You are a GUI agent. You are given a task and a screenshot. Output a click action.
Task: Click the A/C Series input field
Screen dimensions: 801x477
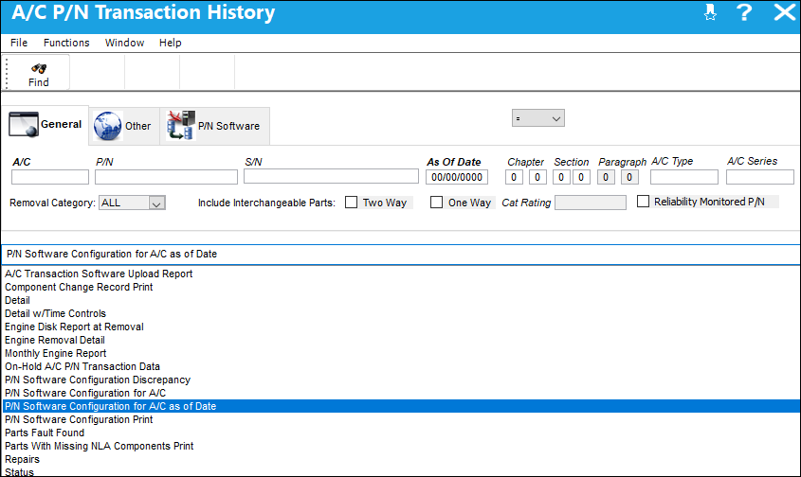click(x=760, y=177)
